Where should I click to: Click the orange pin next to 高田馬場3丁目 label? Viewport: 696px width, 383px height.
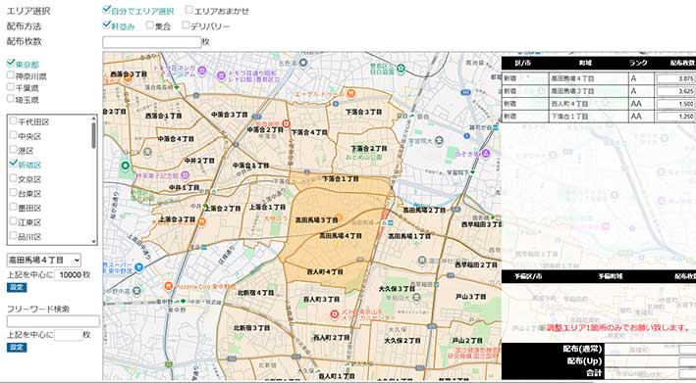click(x=339, y=217)
